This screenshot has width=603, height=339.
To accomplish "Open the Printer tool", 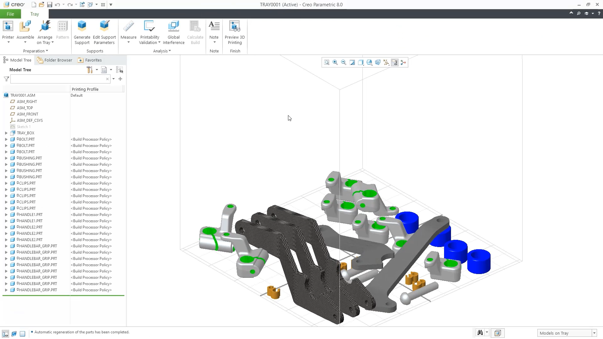I will [x=8, y=31].
